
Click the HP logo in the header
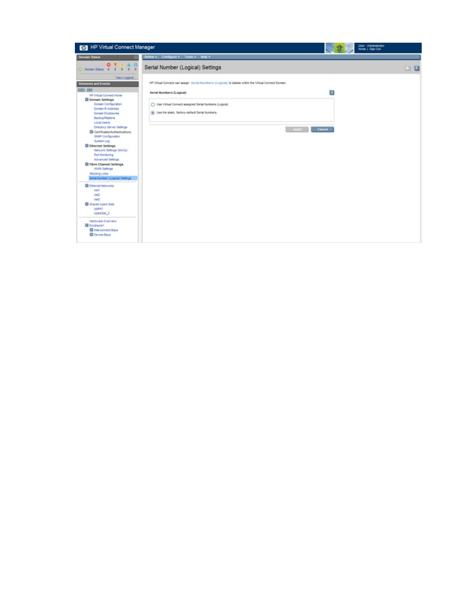[83, 48]
